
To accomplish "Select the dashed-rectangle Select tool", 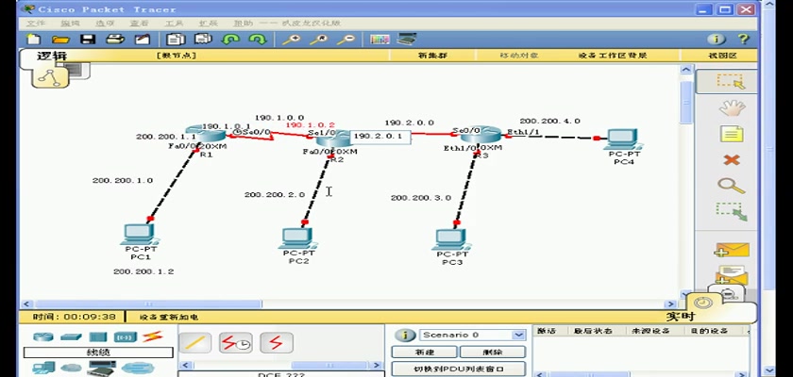I will (730, 81).
